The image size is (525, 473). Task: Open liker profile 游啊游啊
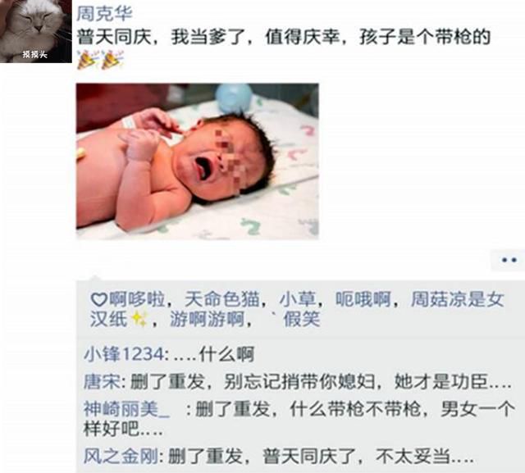click(x=207, y=319)
